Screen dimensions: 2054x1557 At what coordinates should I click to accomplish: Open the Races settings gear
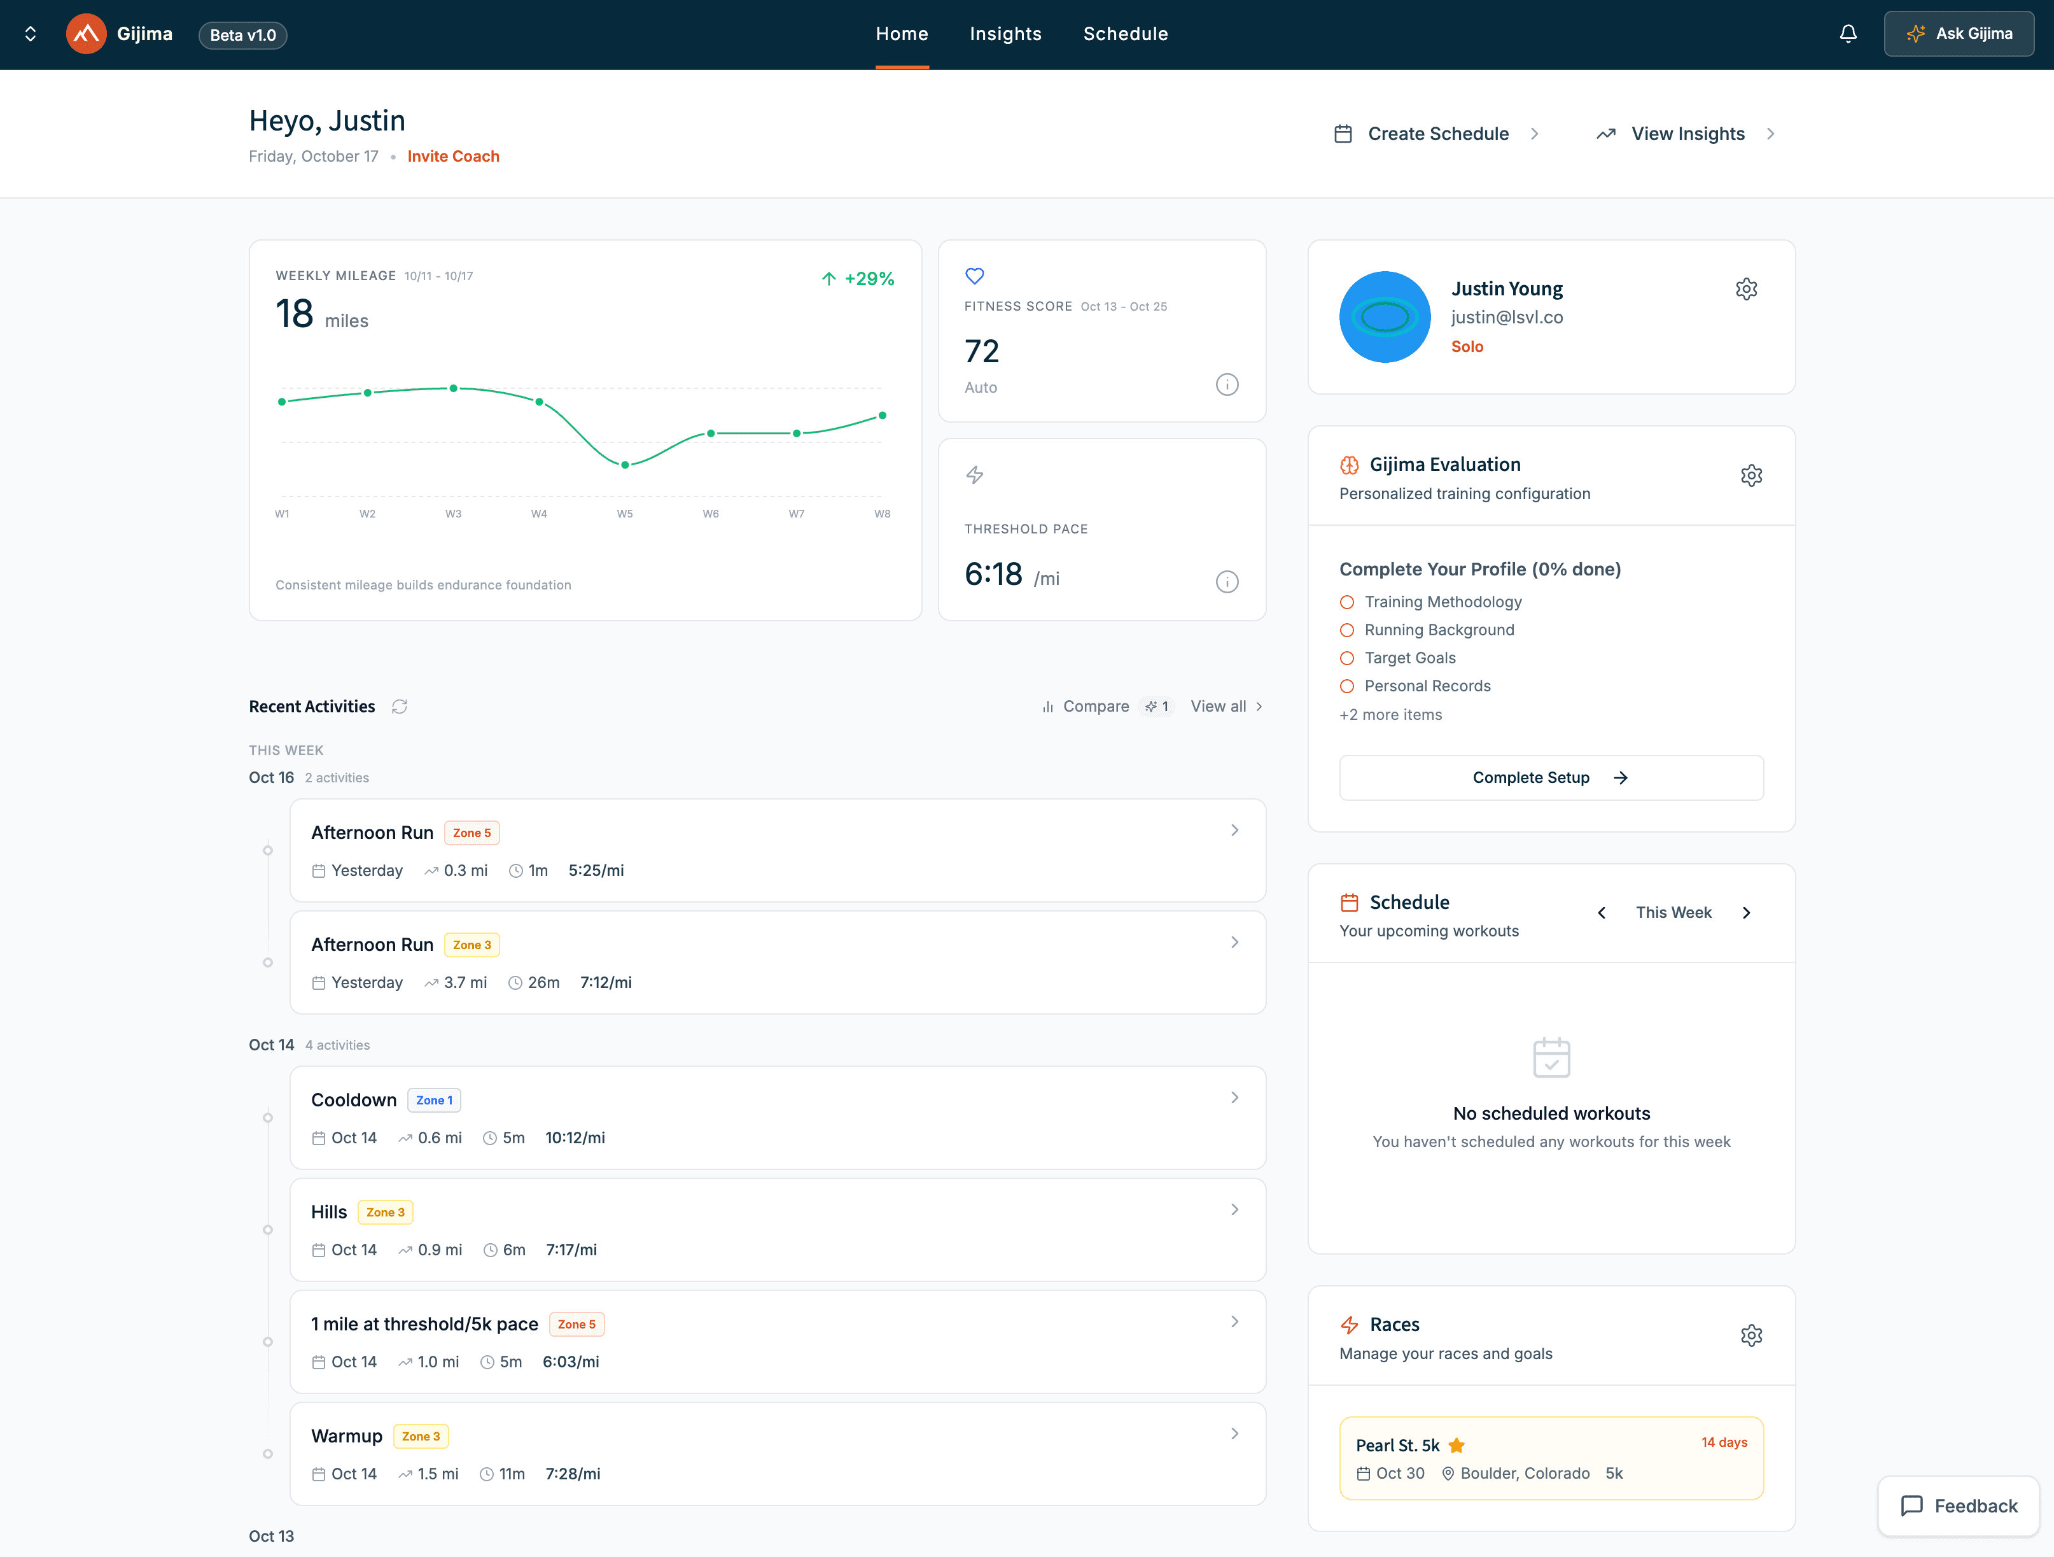click(1751, 1336)
